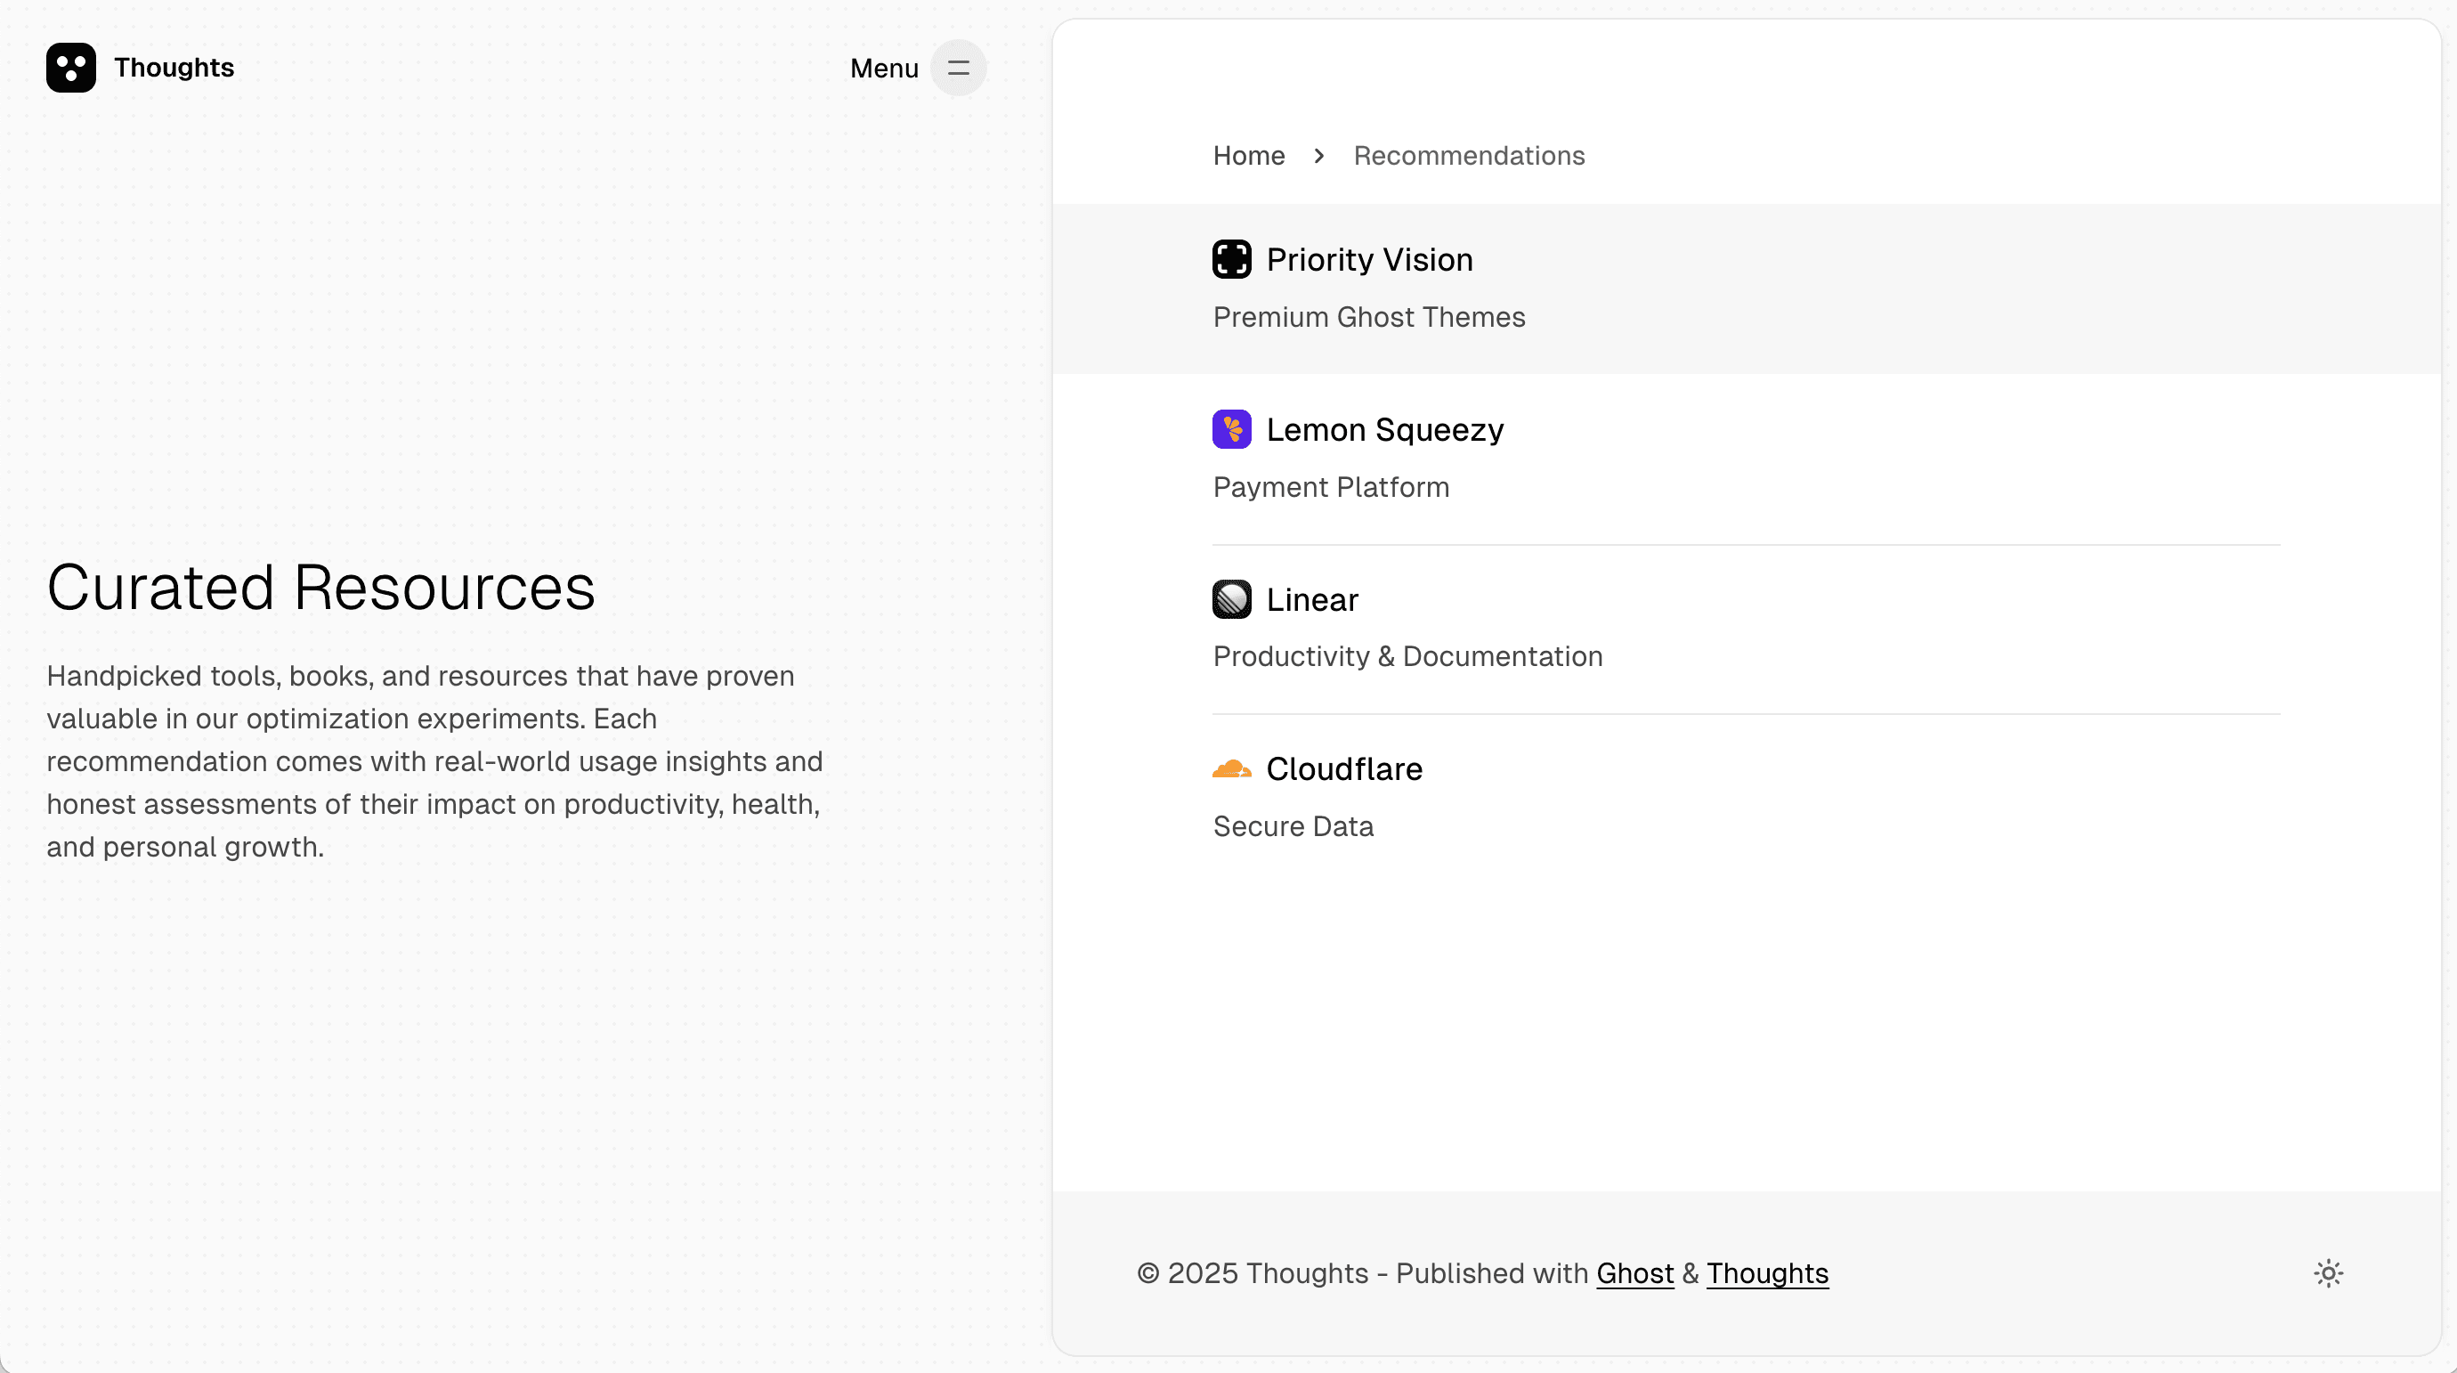Click the Cloudflare cloud icon
This screenshot has height=1373, width=2457.
pos(1230,768)
